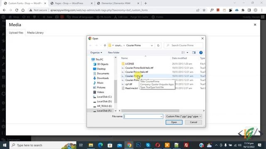Create a New folder in dialog
This screenshot has width=266, height=149.
pos(113,53)
